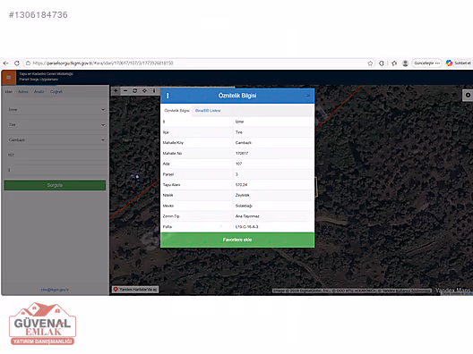Go back with the browser back arrow
Screen dimensions: 473x354
coord(5,63)
